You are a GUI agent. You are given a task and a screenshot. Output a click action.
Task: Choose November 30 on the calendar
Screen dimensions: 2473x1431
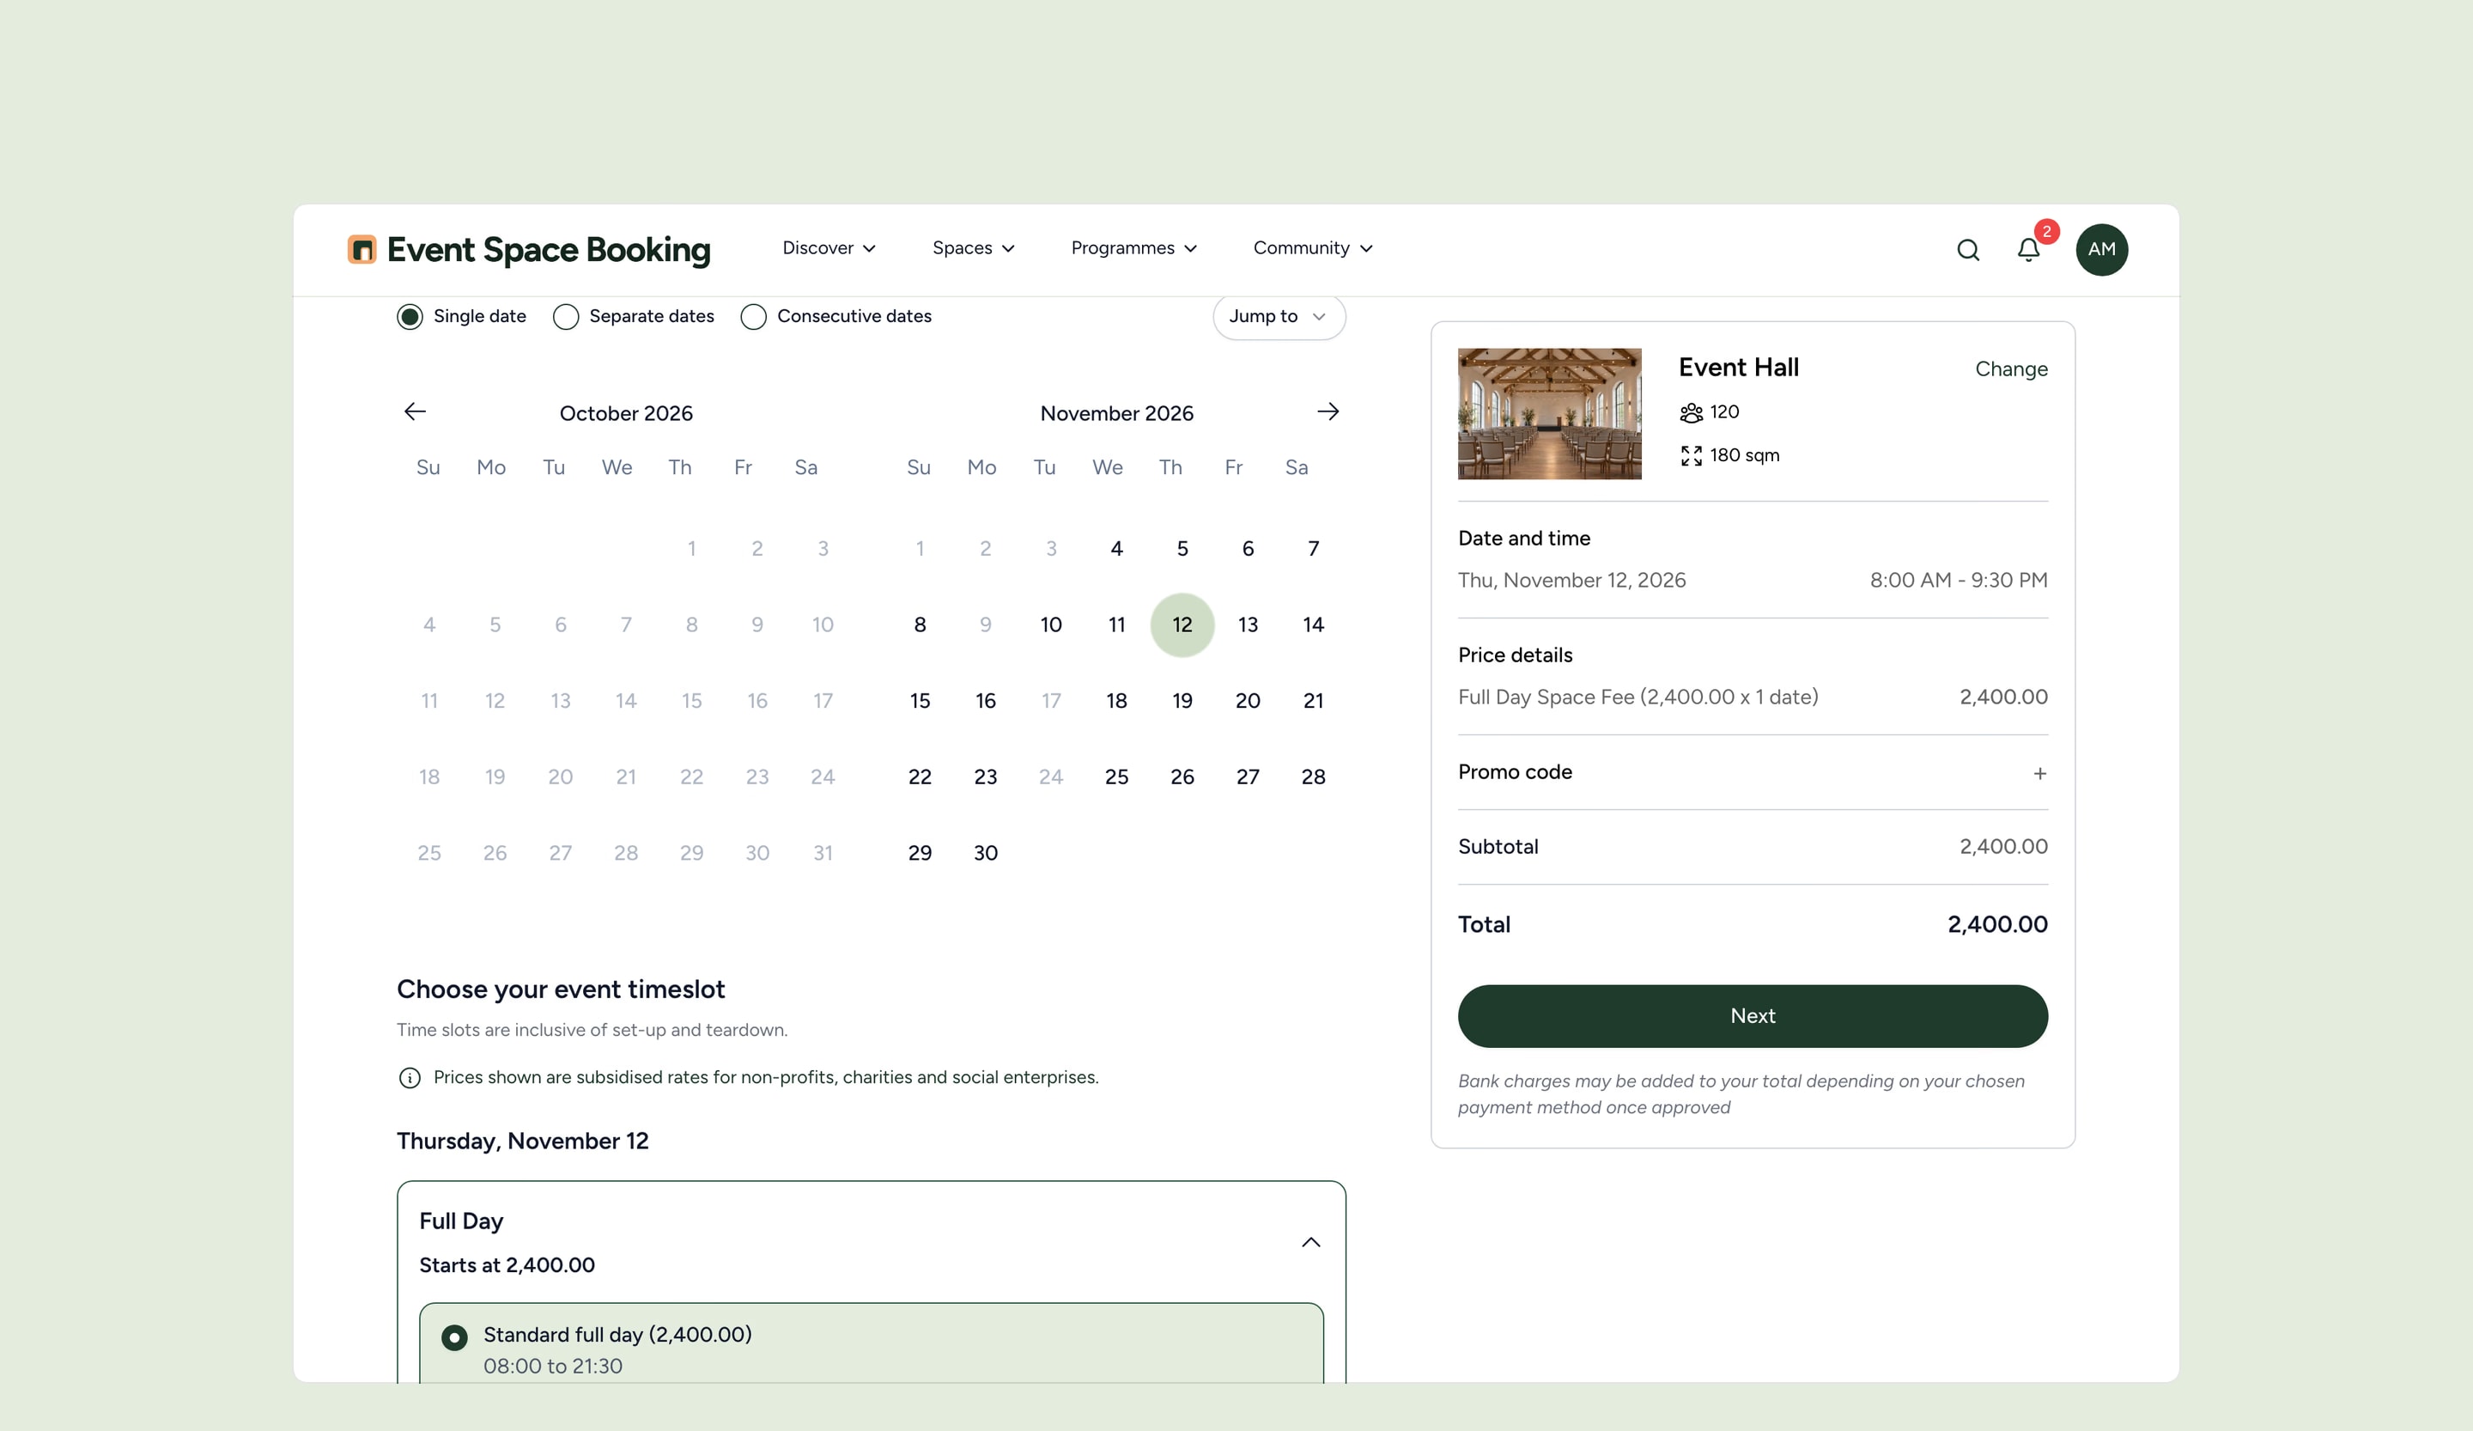(x=985, y=853)
